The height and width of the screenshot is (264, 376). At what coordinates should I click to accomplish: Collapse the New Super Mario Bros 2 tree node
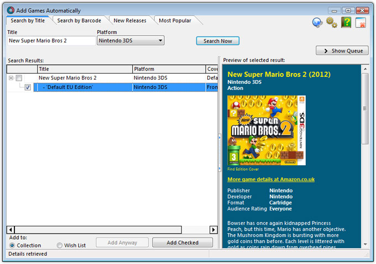11,78
